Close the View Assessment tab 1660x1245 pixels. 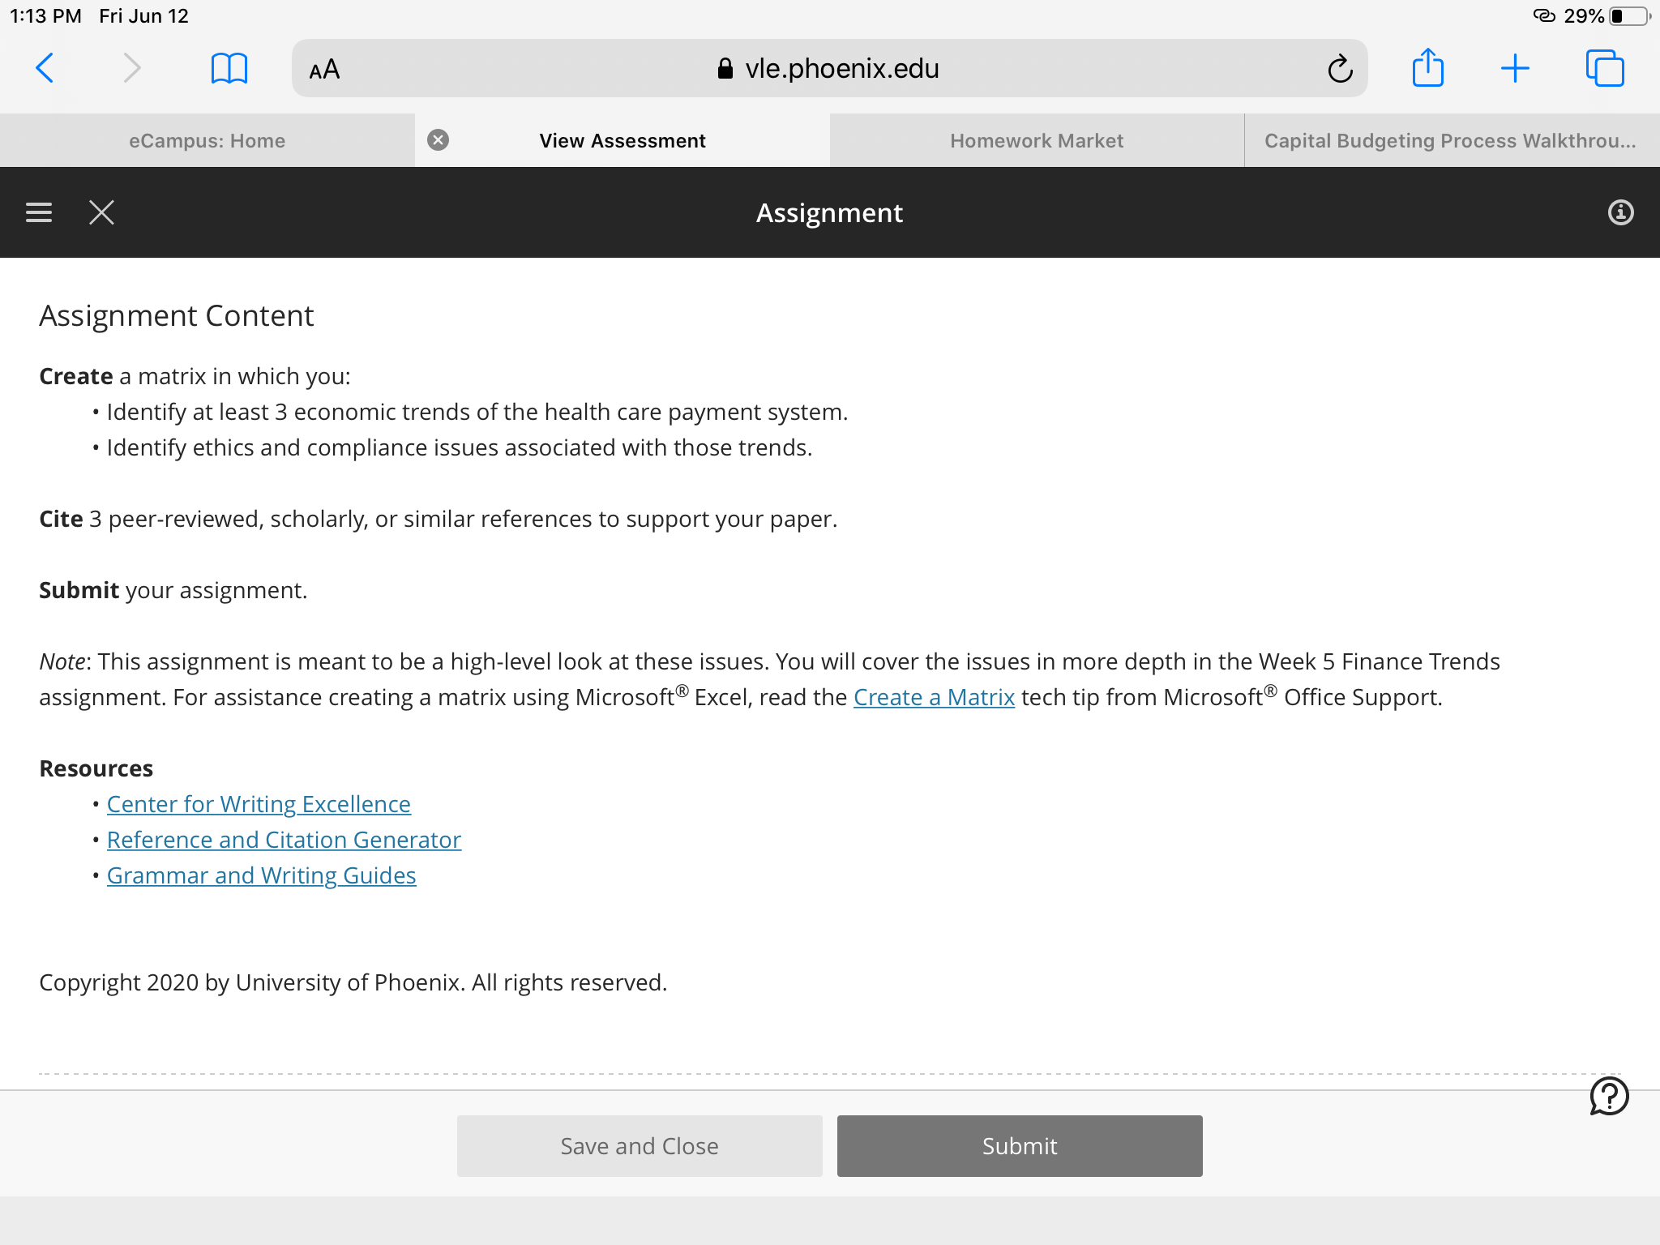[x=438, y=140]
